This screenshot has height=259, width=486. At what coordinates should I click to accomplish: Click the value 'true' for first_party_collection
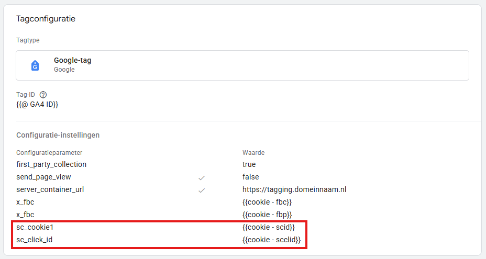249,164
